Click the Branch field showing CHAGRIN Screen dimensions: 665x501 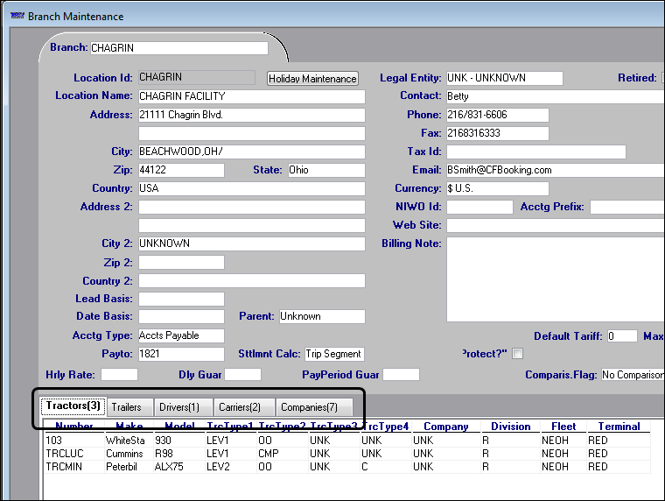click(x=178, y=48)
